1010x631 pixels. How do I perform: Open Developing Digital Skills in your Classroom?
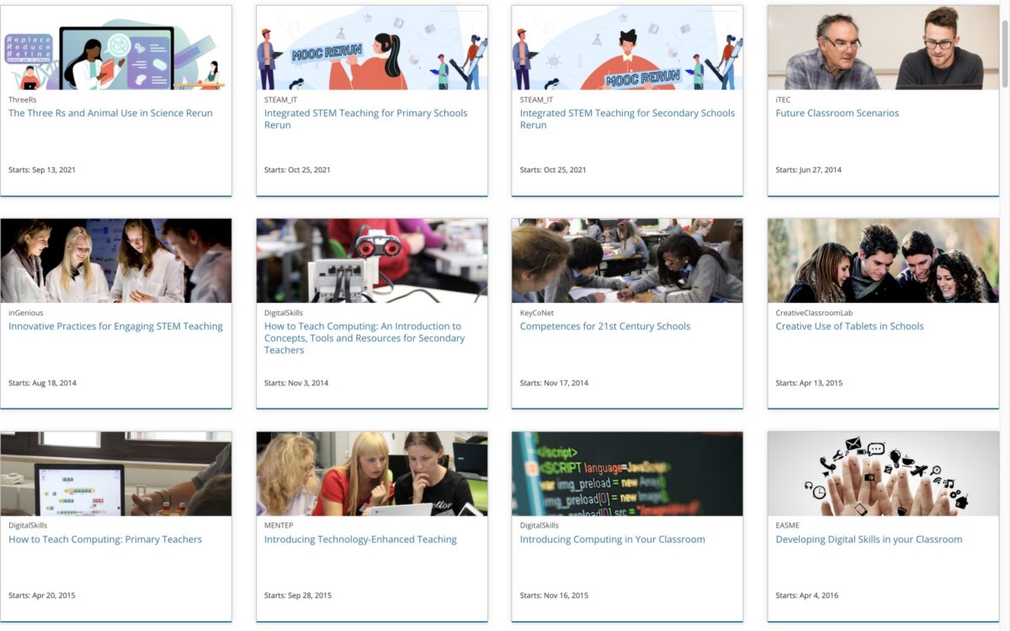[869, 540]
